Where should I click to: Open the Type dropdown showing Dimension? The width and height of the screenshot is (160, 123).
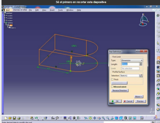(132, 60)
